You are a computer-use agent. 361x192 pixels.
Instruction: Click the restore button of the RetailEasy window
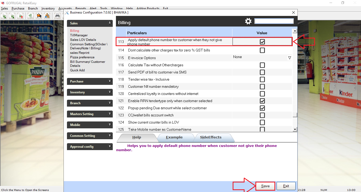[343, 3]
